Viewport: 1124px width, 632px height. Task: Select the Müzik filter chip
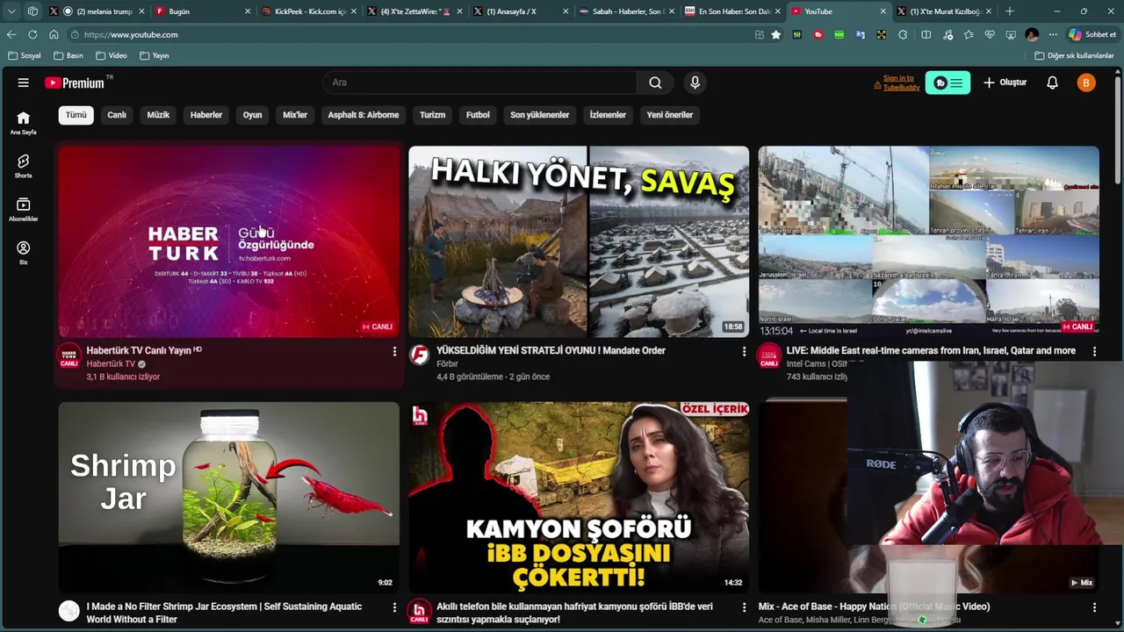coord(158,115)
